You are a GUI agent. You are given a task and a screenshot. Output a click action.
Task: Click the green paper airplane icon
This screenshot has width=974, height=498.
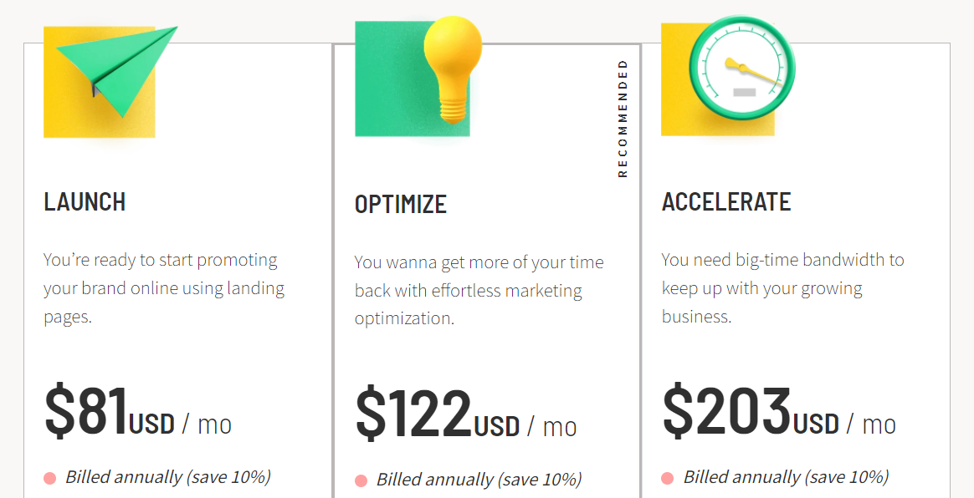tap(117, 71)
